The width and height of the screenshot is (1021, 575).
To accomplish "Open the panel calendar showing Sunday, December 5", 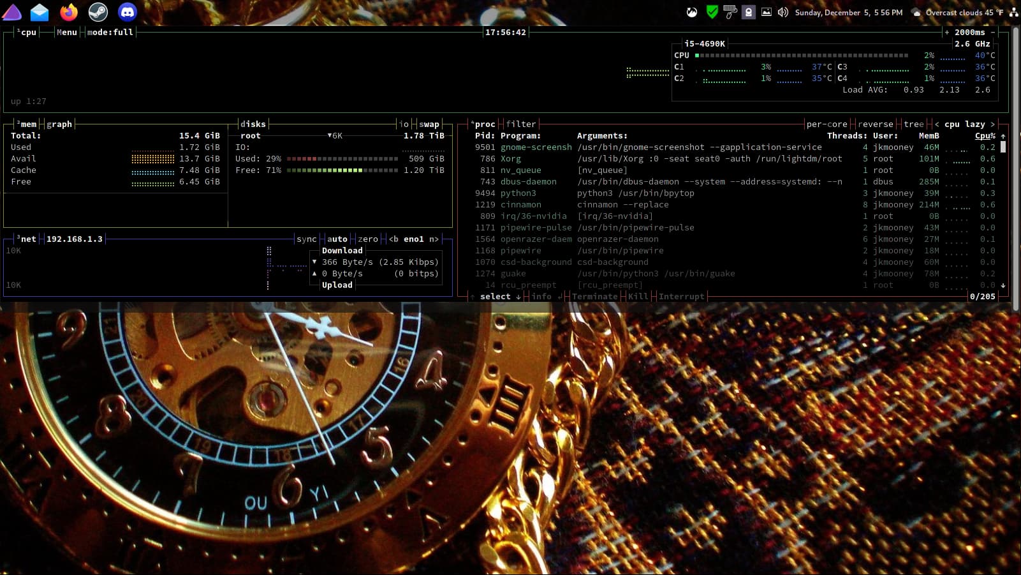I will [849, 13].
